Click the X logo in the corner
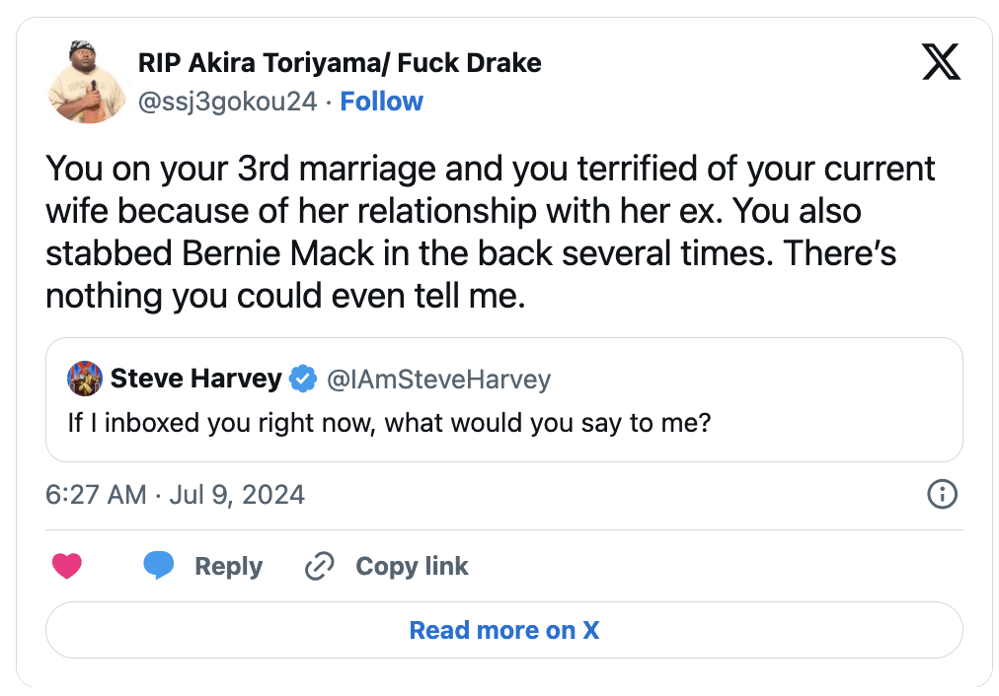 tap(941, 61)
